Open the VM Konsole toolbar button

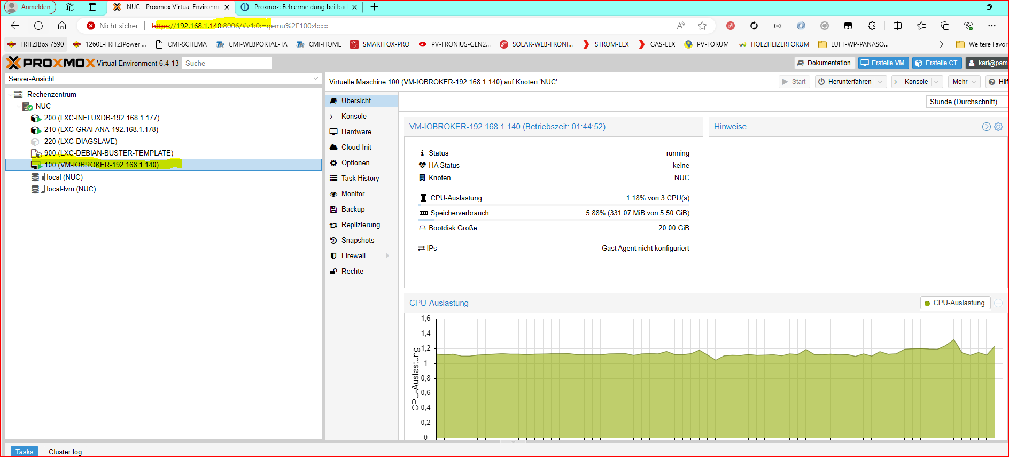click(911, 82)
